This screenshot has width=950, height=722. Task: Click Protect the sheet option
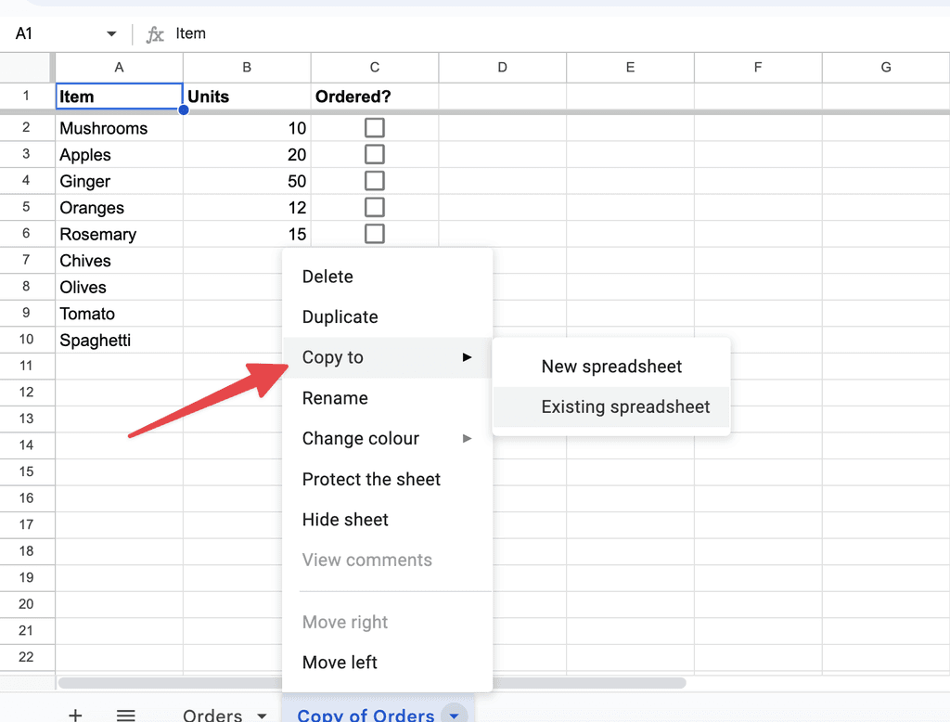coord(371,479)
